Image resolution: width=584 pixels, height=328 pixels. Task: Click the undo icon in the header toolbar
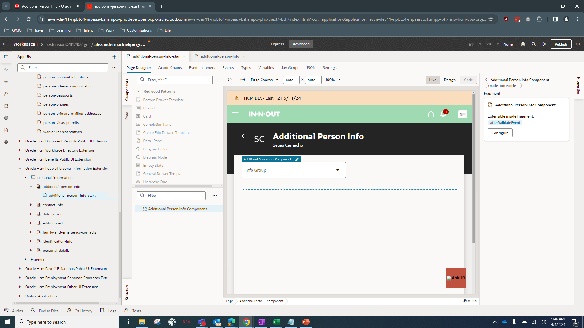(x=471, y=44)
